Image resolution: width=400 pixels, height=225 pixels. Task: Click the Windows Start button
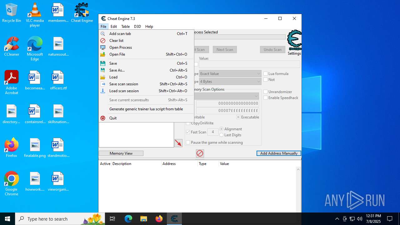[x=7, y=219]
